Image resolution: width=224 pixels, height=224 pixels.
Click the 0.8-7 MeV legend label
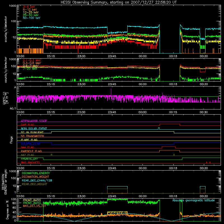coord(31,66)
